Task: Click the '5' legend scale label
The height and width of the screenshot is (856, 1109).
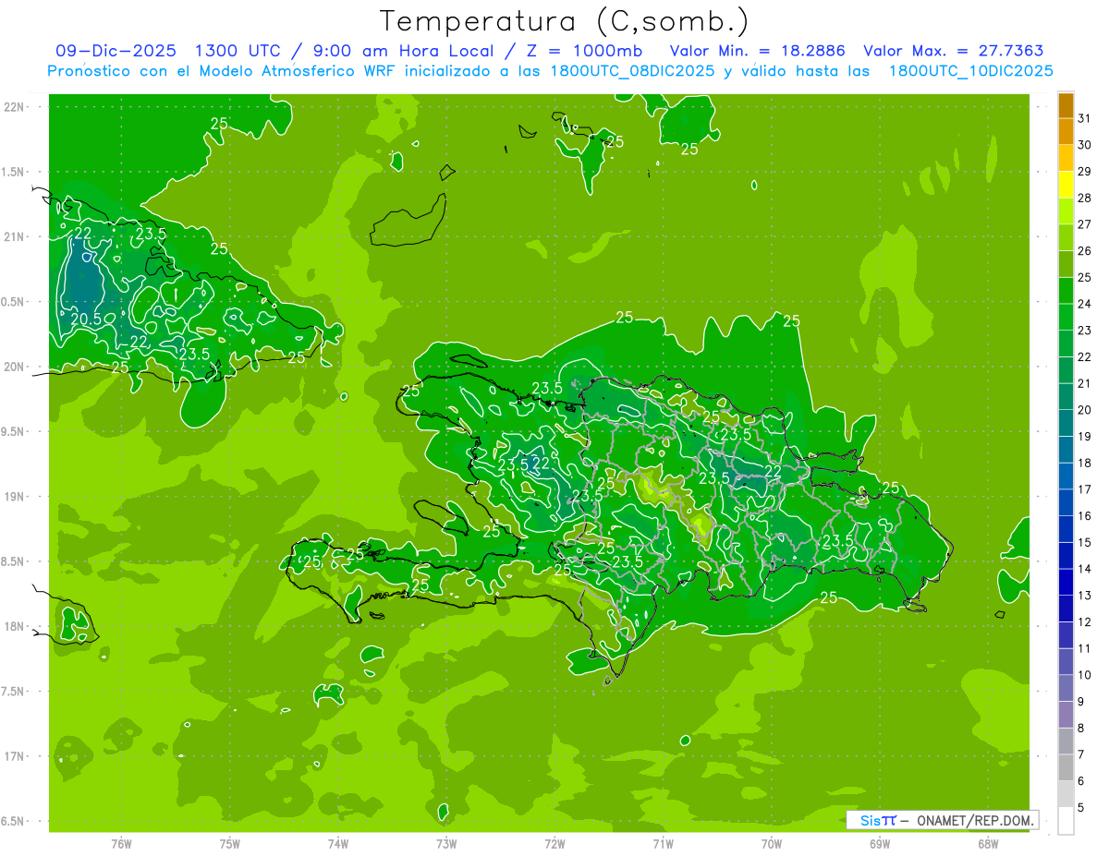Action: (x=1081, y=808)
